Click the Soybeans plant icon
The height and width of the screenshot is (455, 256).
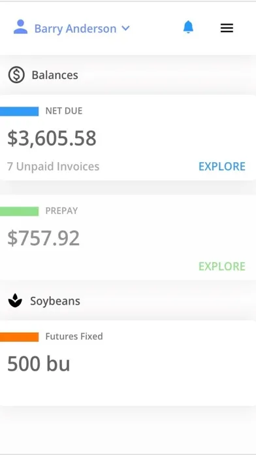point(15,301)
